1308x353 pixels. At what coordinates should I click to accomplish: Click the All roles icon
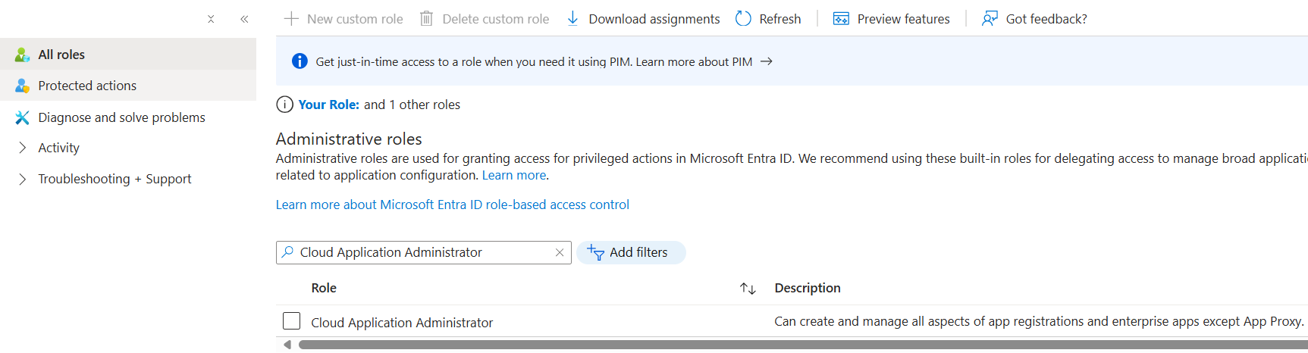pos(22,55)
